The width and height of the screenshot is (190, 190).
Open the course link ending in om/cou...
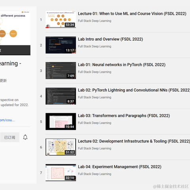point(7,120)
